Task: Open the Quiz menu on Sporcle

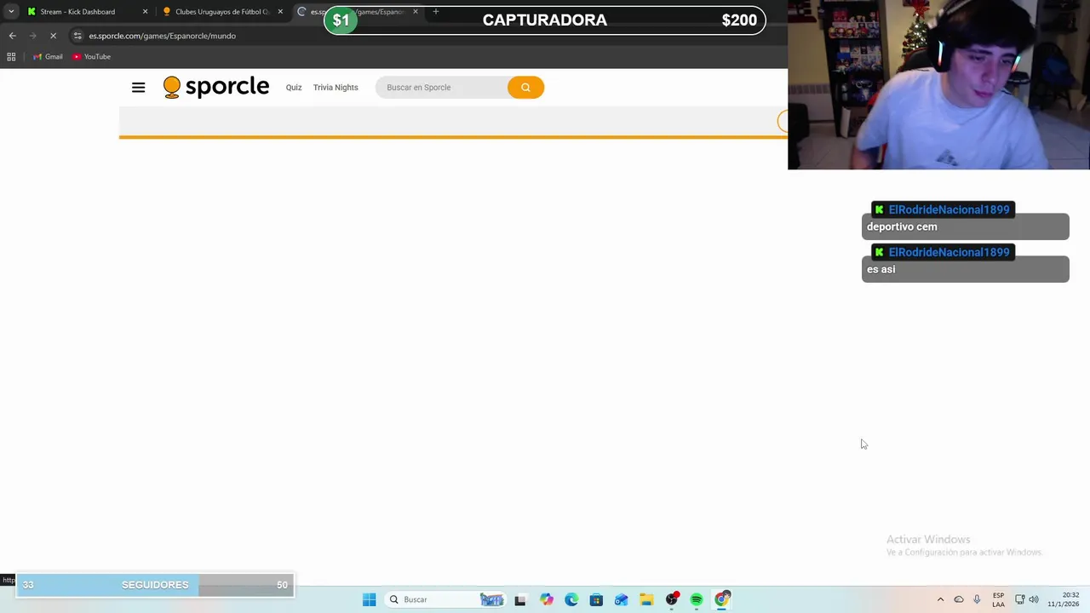Action: tap(294, 88)
